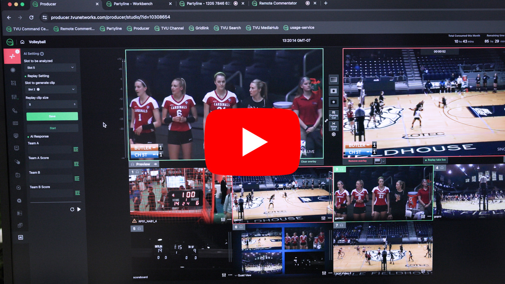Open transition settings hexagon icon
Image resolution: width=505 pixels, height=284 pixels.
[x=334, y=135]
